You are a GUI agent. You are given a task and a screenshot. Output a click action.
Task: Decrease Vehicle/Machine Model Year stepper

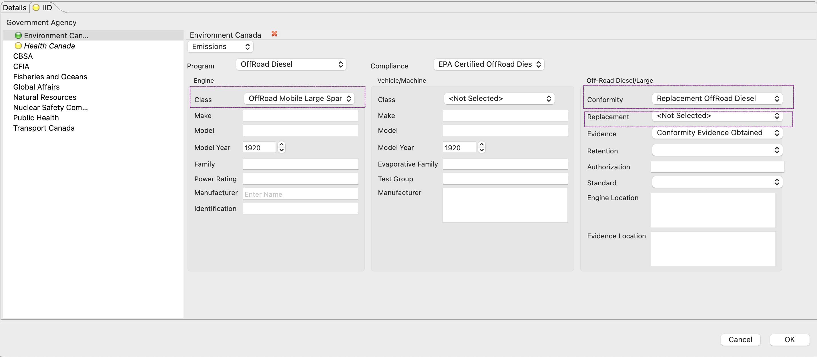point(481,150)
